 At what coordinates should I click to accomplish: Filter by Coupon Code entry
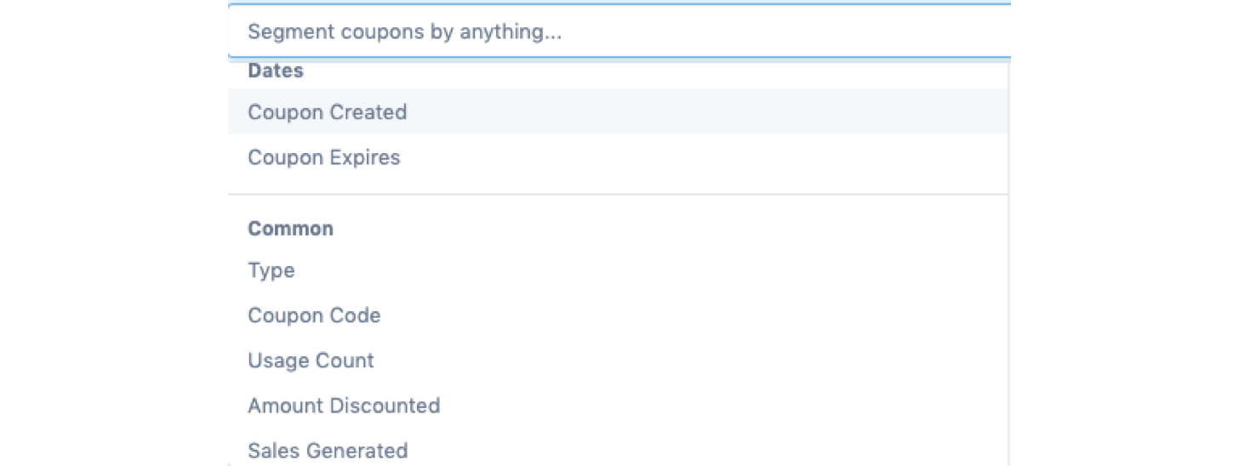[314, 315]
